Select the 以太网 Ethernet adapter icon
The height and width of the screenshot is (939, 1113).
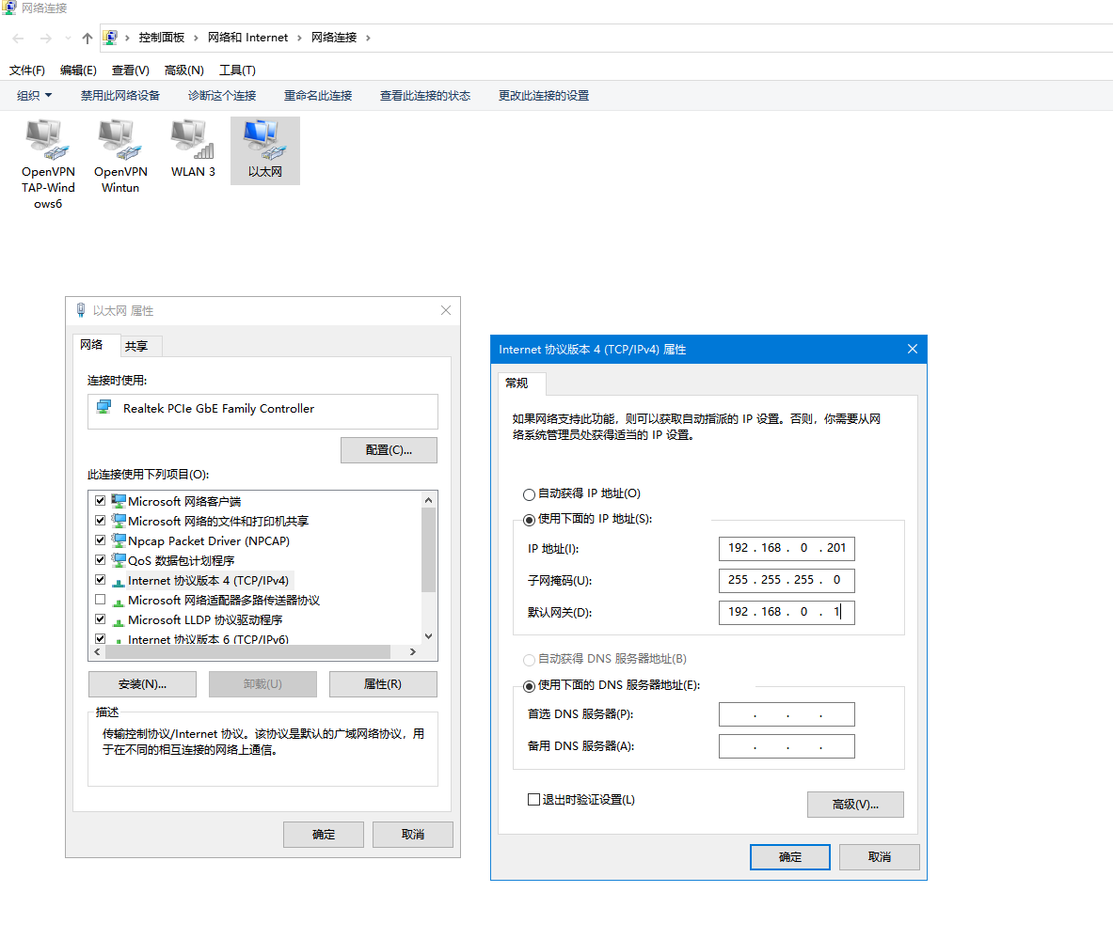(x=264, y=140)
